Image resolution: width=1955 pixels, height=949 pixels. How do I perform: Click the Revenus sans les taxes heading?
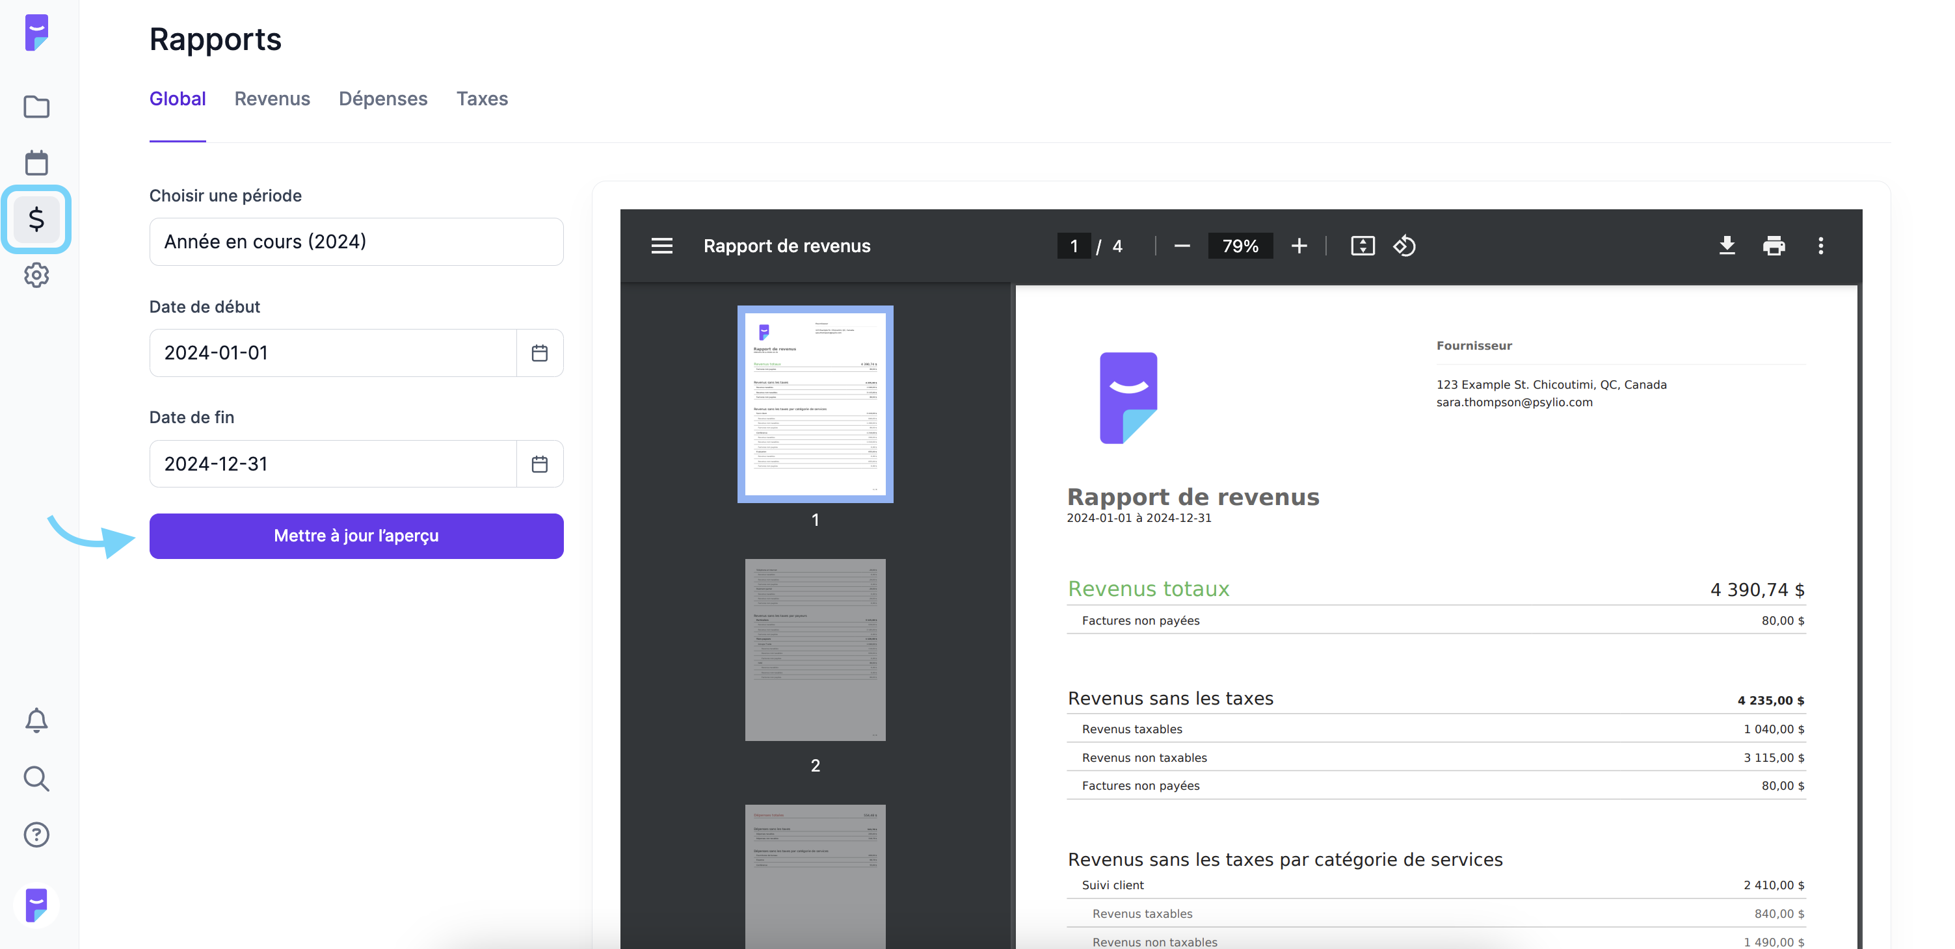pyautogui.click(x=1170, y=699)
